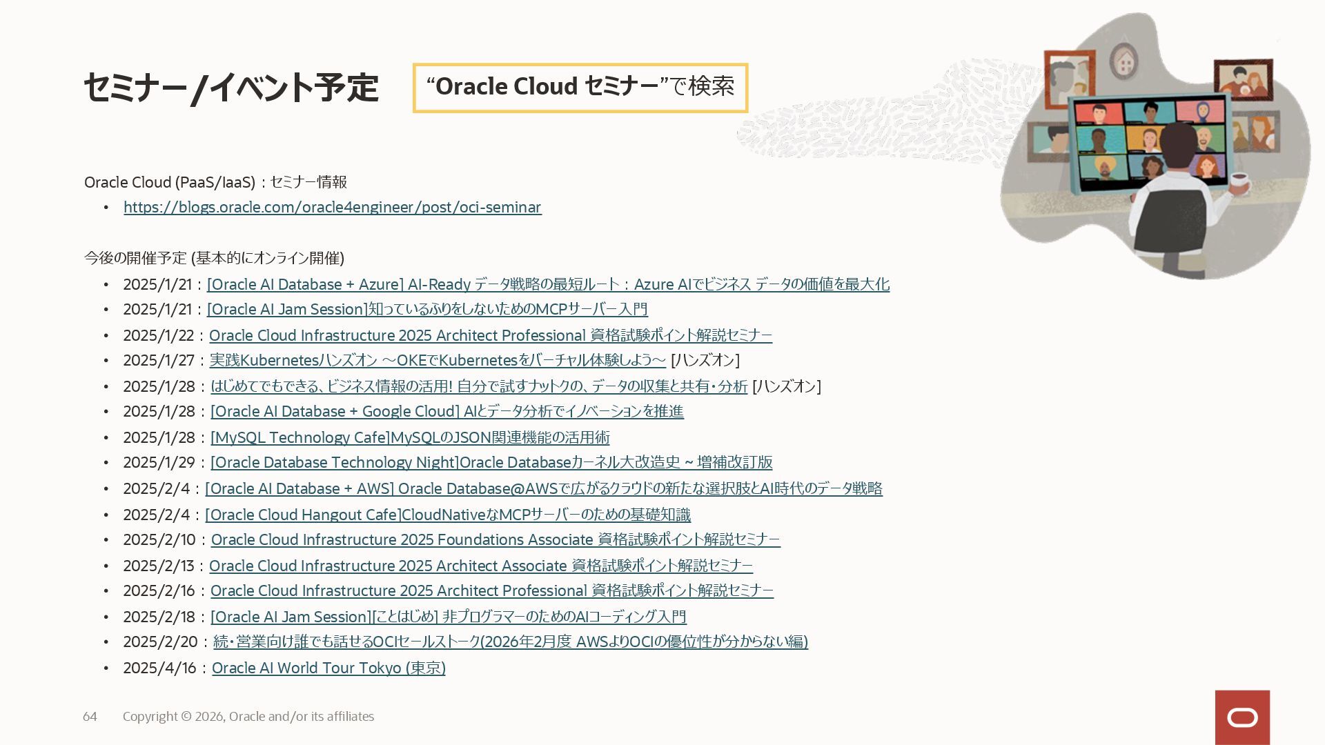Open the Architect Associate exam seminar link
Image resolution: width=1325 pixels, height=745 pixels.
480,566
